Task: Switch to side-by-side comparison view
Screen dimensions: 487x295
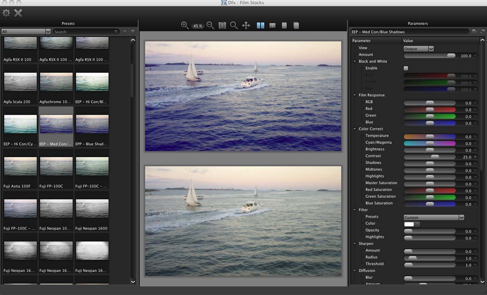Action: click(x=261, y=26)
